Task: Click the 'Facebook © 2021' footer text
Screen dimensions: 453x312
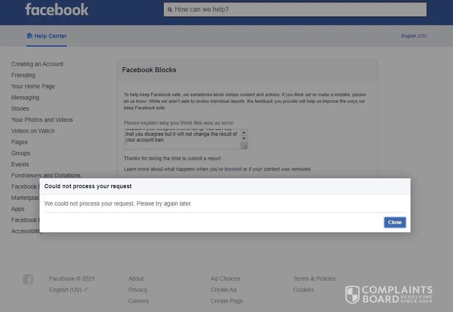Action: coord(72,279)
